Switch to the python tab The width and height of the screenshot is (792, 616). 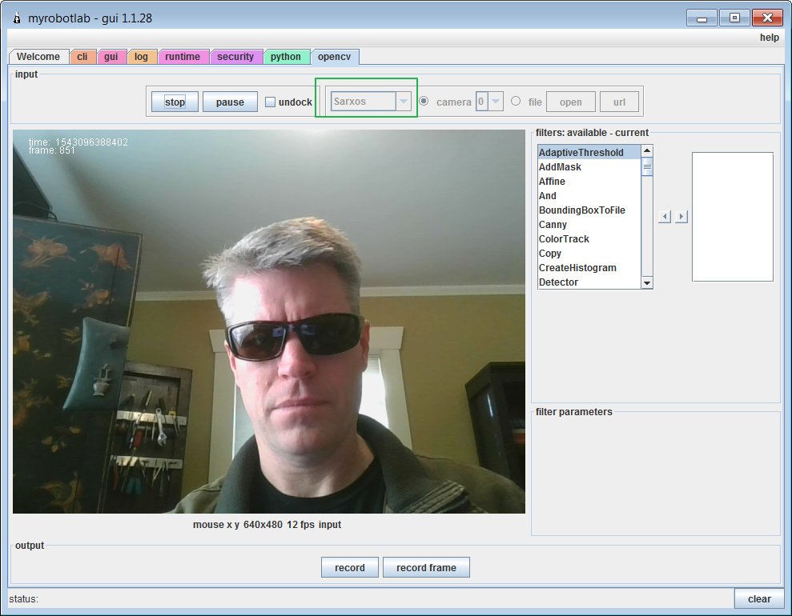click(286, 56)
